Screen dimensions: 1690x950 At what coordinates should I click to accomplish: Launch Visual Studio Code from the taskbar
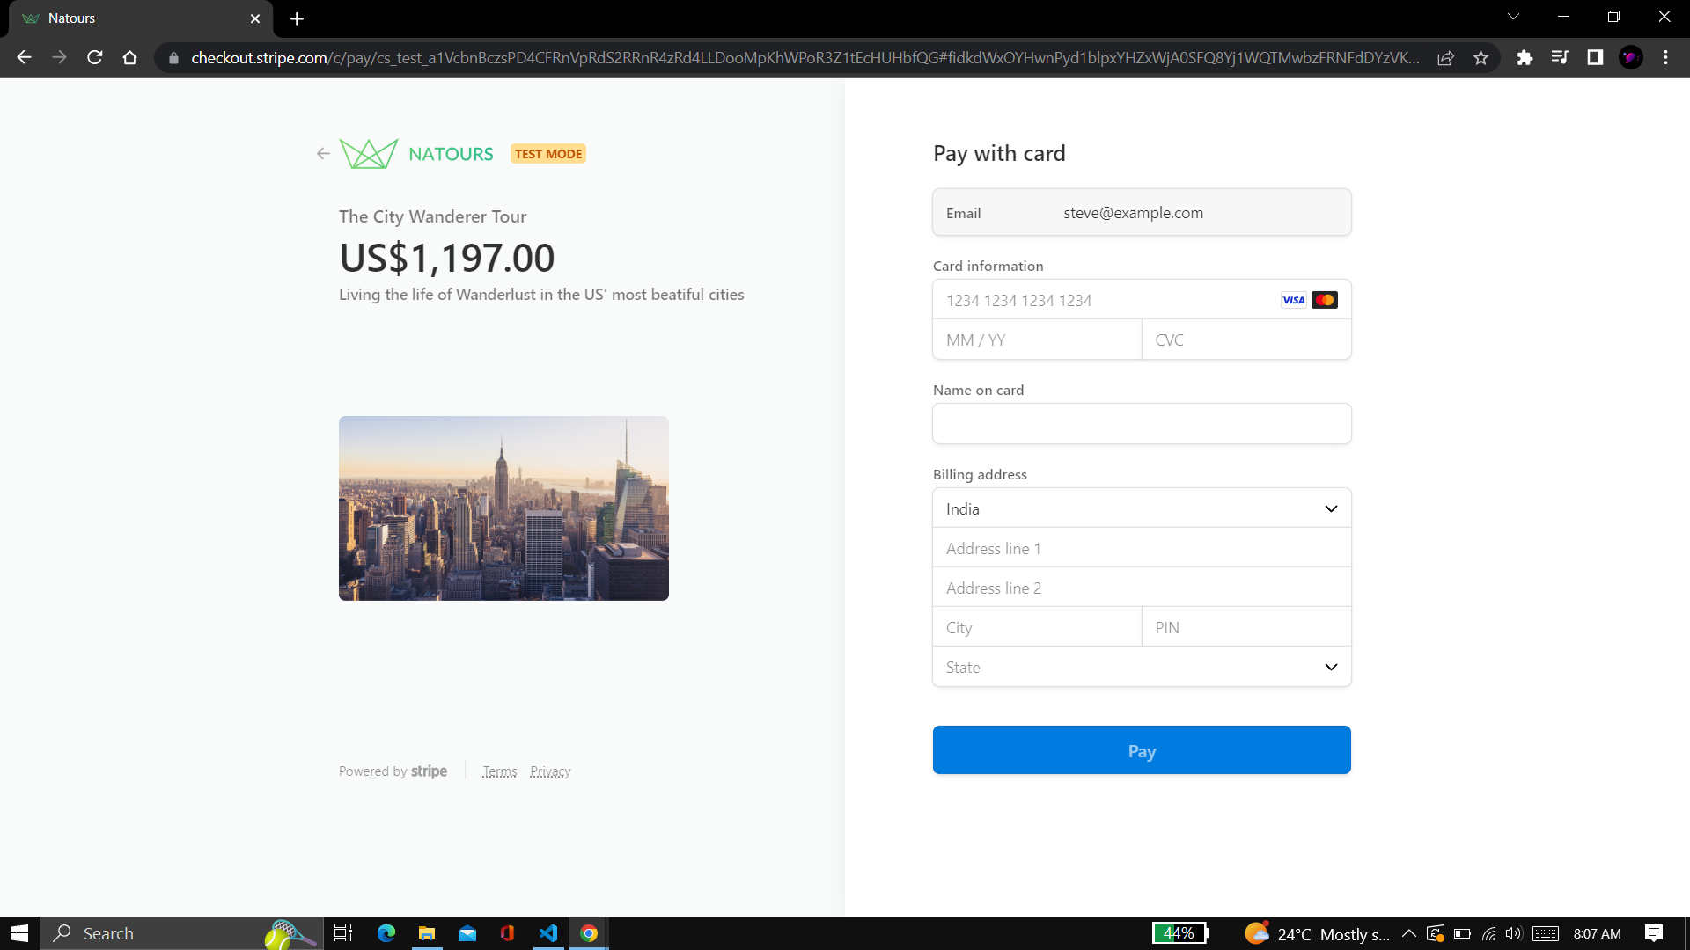click(549, 933)
